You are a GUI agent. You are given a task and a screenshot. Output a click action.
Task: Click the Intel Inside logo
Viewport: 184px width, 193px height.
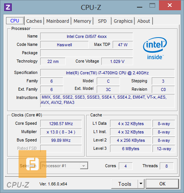tap(155, 49)
